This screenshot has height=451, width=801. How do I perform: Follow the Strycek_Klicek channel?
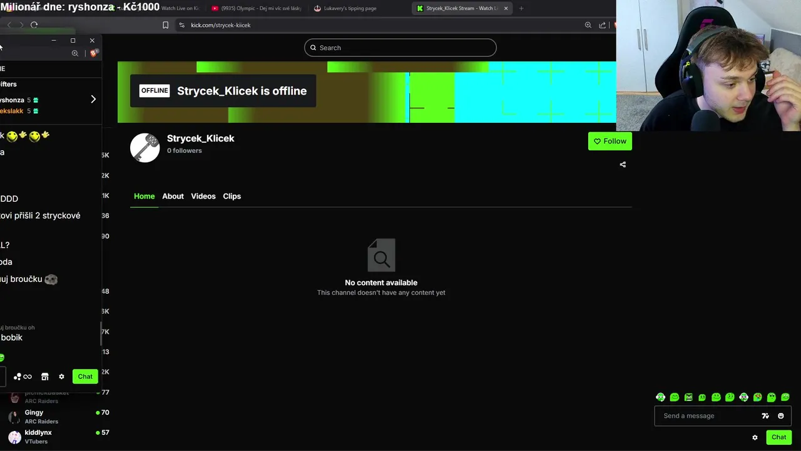click(610, 141)
